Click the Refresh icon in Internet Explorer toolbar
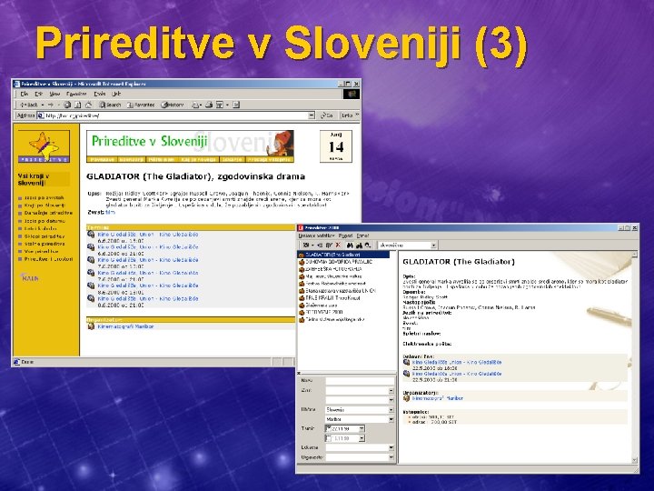The image size is (654, 491). [x=78, y=105]
